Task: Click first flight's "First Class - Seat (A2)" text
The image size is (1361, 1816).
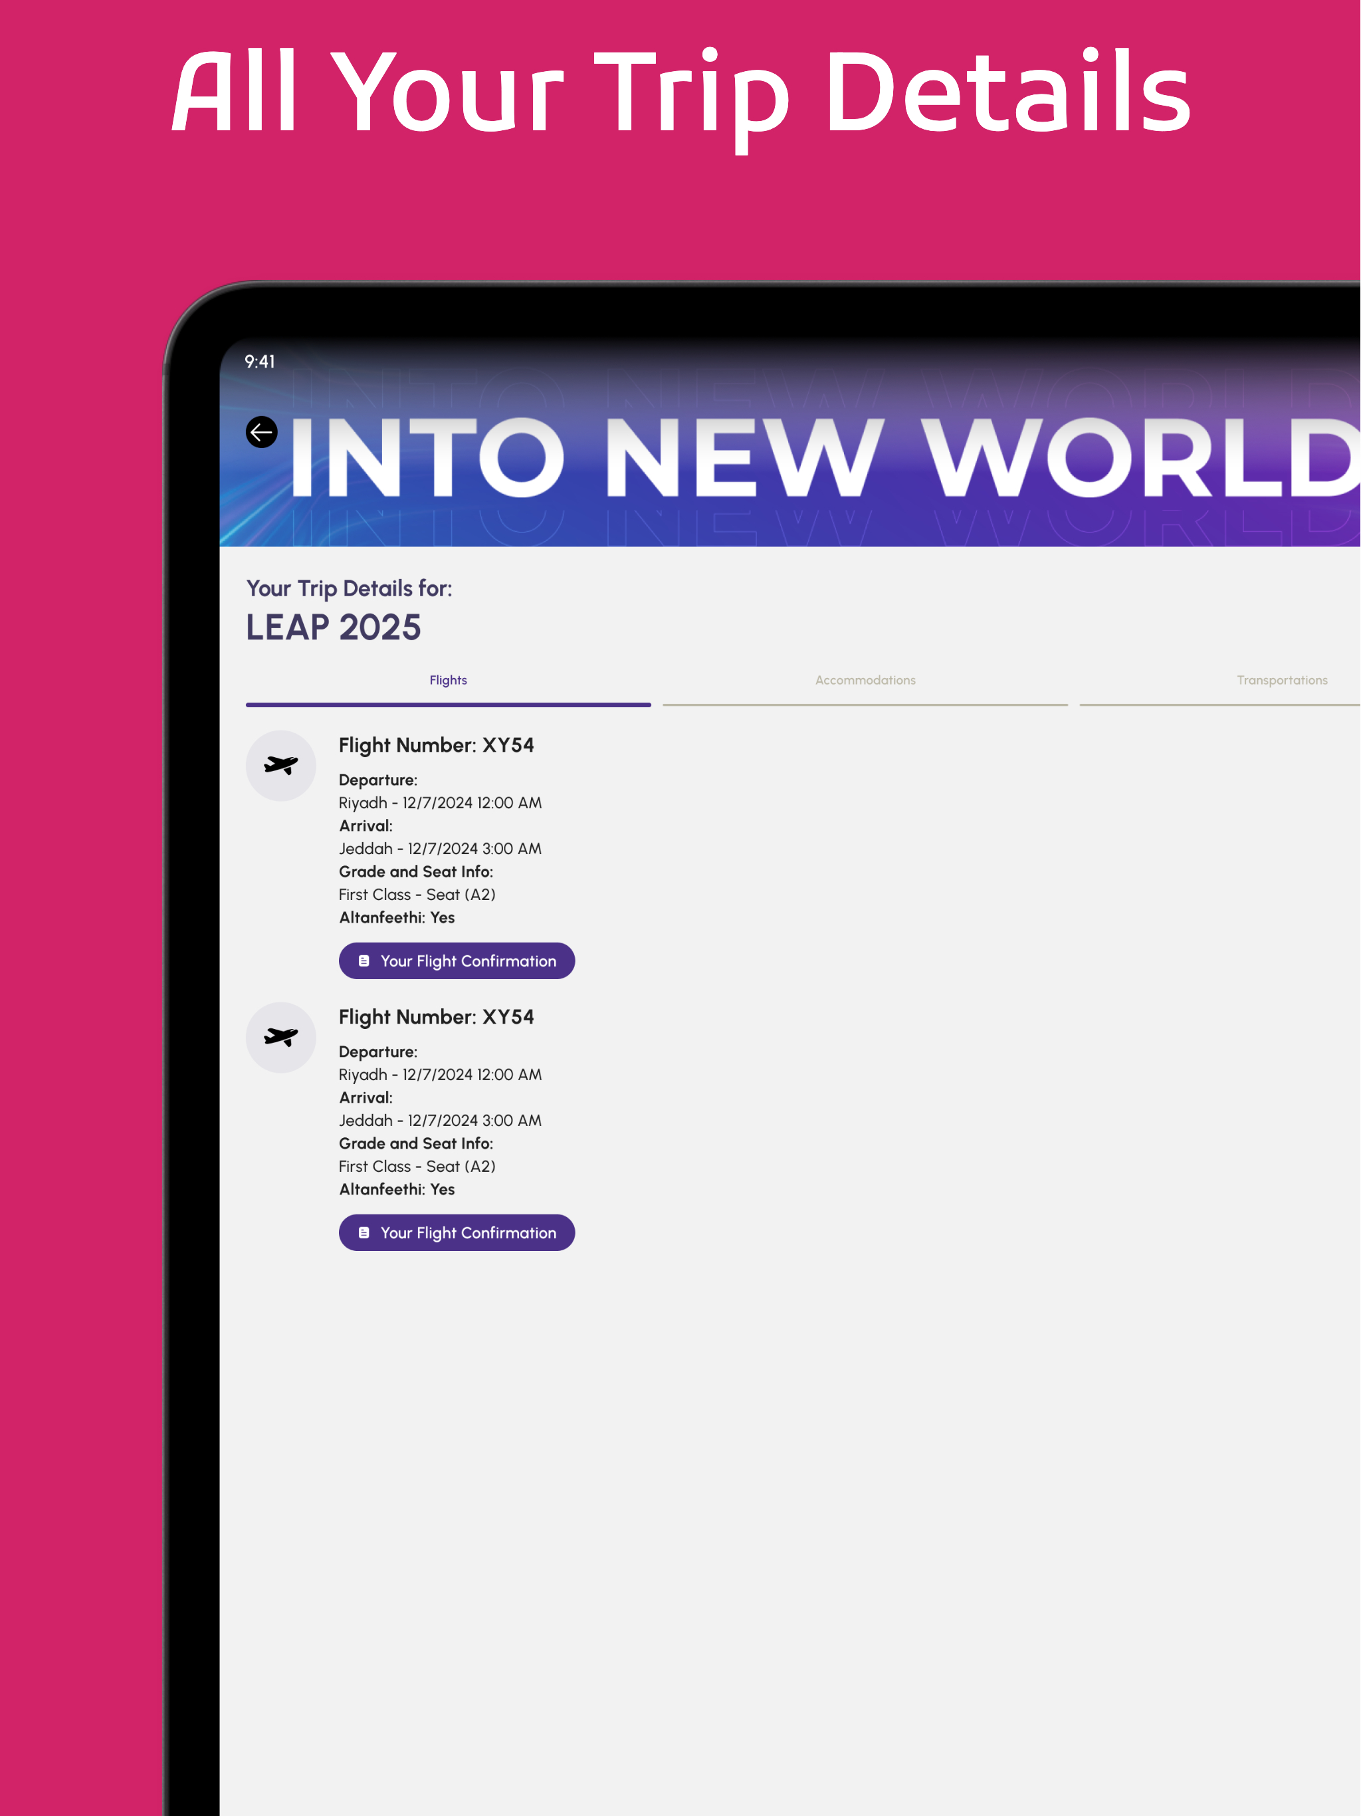Action: 417,895
